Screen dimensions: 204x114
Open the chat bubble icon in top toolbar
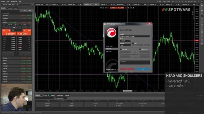tap(179, 2)
